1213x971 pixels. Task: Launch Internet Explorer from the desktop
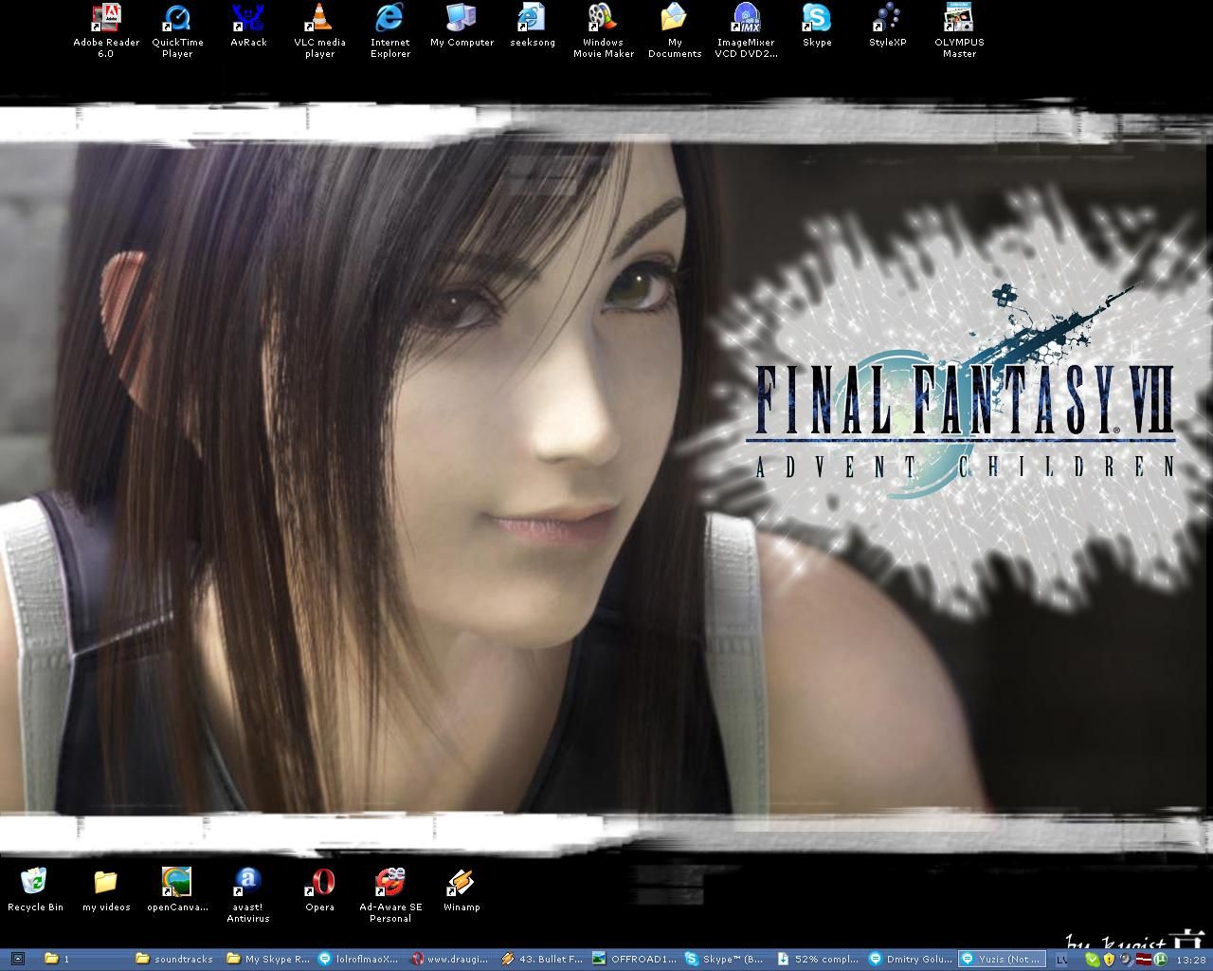pos(390,30)
